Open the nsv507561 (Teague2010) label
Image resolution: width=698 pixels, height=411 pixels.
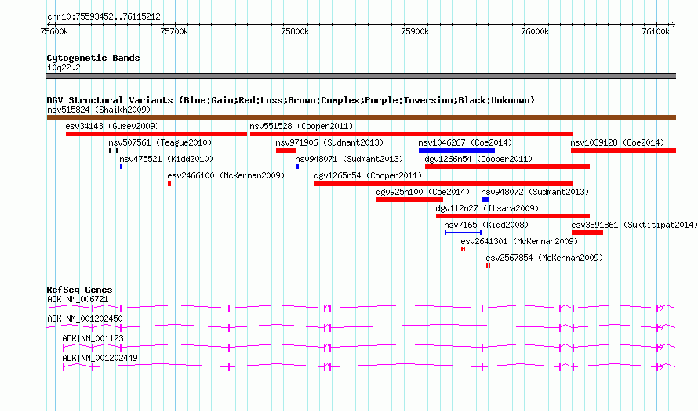point(160,142)
